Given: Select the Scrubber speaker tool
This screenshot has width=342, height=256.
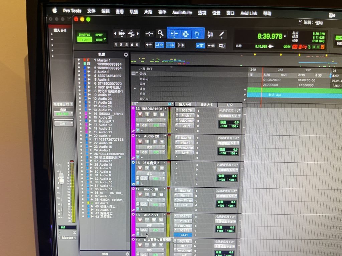Looking at the screenshot, I should tap(210, 34).
